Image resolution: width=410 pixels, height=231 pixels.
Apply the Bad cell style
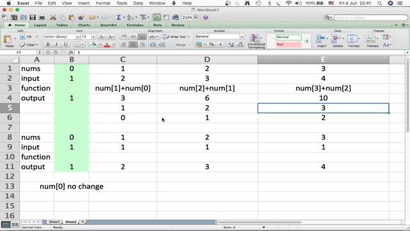point(288,44)
